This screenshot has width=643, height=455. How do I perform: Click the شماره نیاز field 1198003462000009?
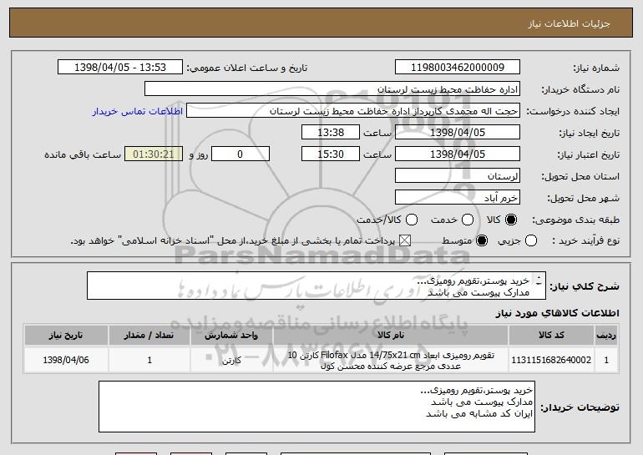tap(458, 68)
